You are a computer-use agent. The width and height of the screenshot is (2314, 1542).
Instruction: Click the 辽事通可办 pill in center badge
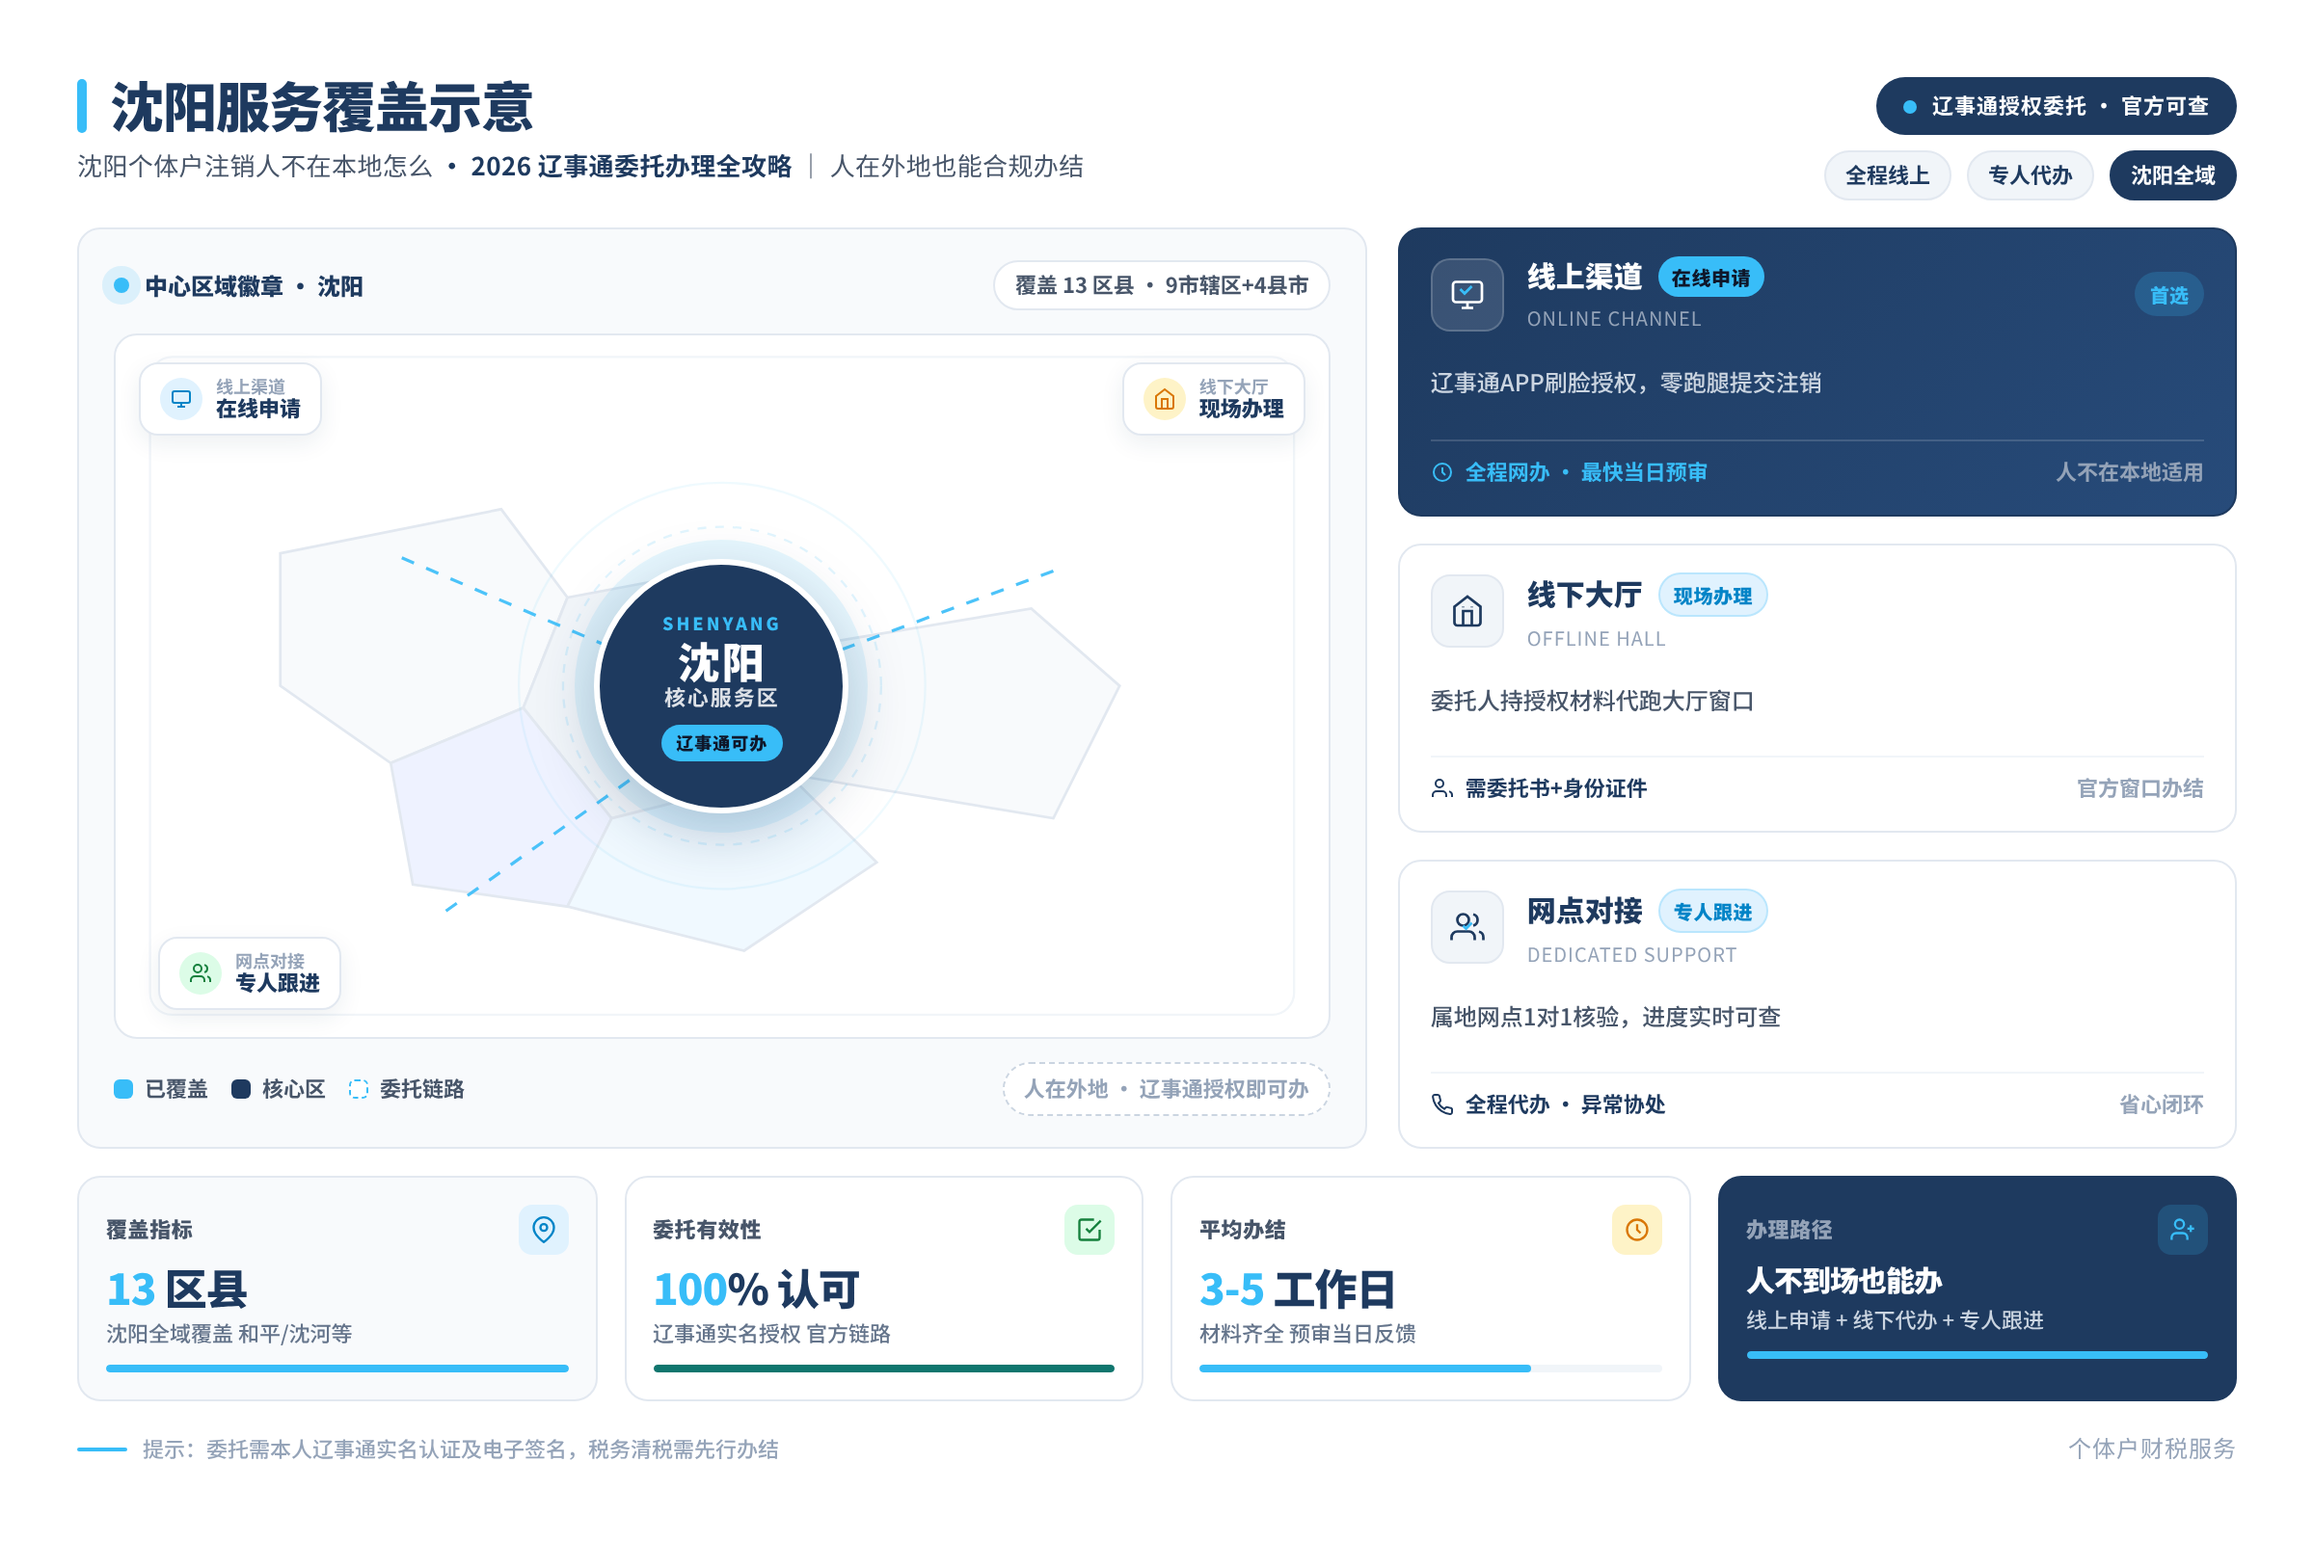[x=721, y=743]
